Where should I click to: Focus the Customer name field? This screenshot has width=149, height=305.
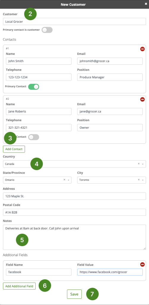coord(74,21)
